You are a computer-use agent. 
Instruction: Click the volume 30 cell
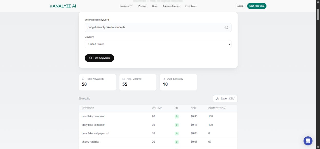tap(153, 125)
